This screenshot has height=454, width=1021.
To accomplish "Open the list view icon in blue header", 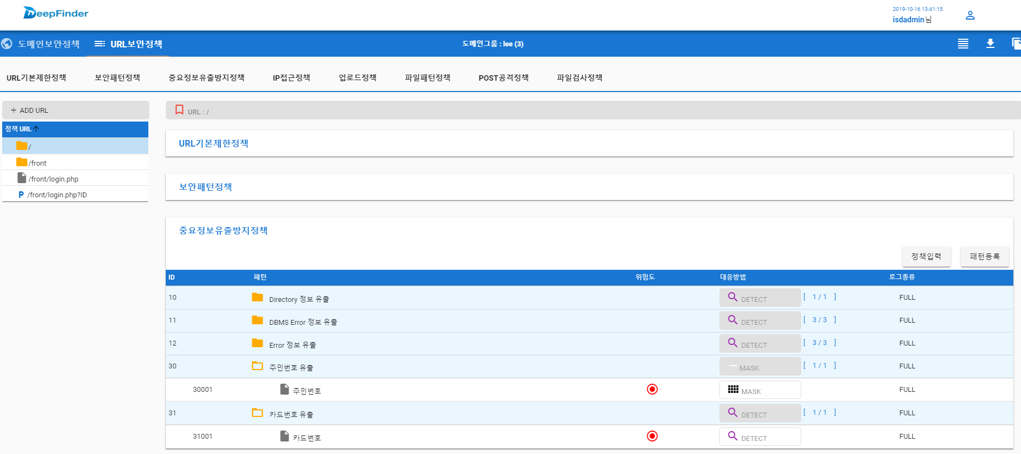I will 963,44.
